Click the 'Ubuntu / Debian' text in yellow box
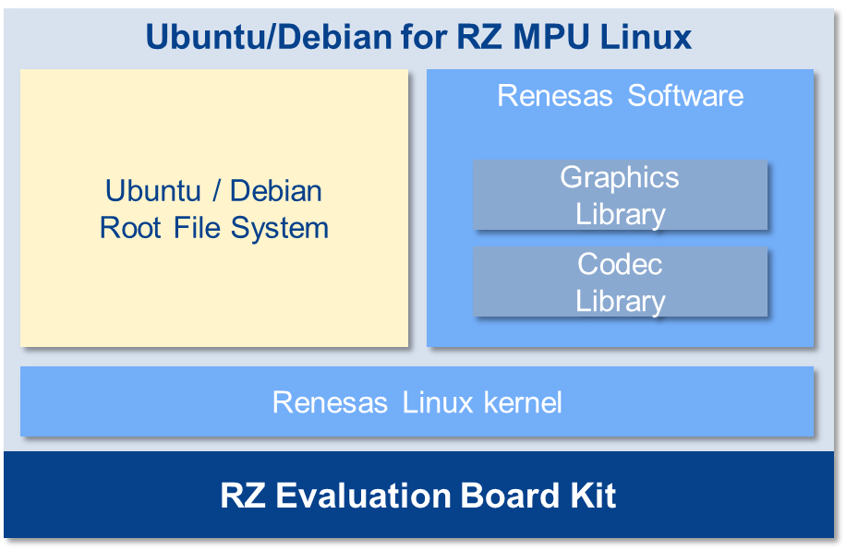The width and height of the screenshot is (846, 550). click(213, 191)
